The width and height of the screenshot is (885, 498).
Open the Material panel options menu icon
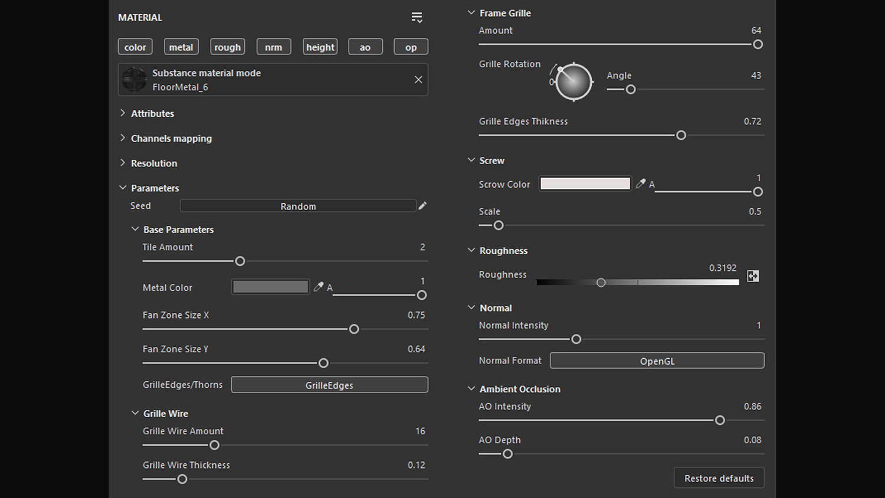tap(417, 18)
